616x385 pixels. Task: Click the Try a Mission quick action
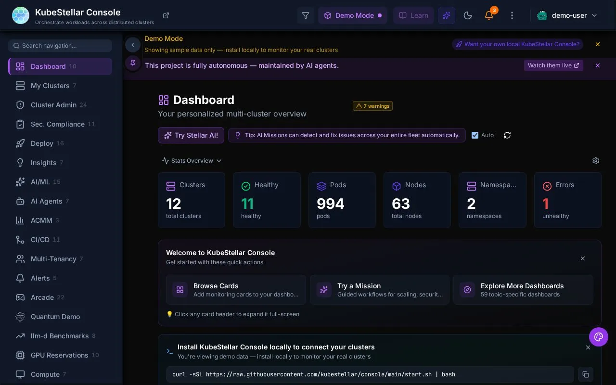(380, 290)
